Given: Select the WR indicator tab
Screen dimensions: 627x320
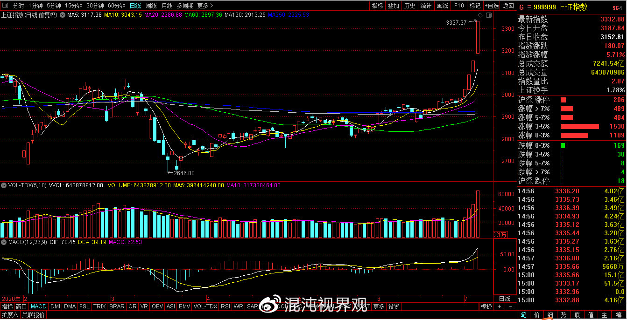Looking at the screenshot, I should click(x=239, y=306).
